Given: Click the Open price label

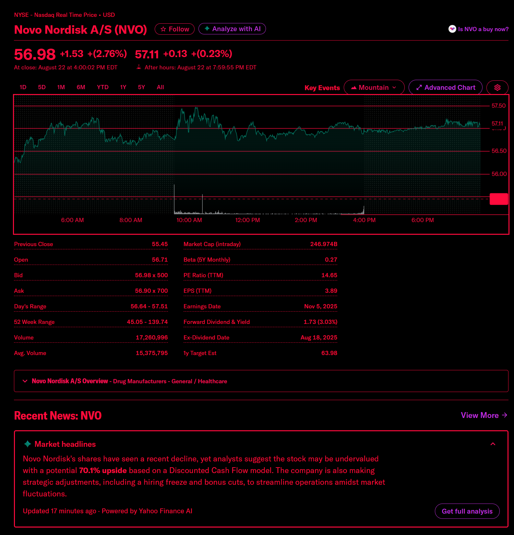Looking at the screenshot, I should coord(21,260).
